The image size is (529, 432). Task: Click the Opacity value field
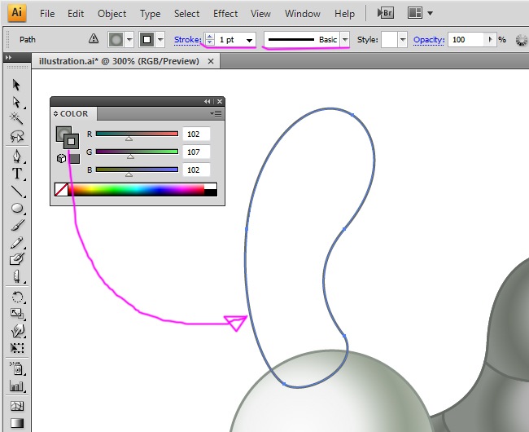pos(466,39)
